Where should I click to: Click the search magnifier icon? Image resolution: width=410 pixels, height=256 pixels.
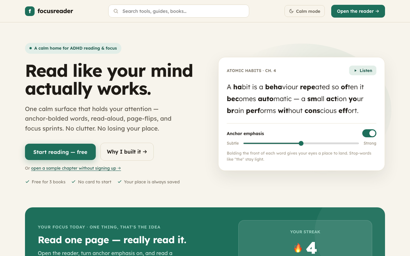(x=116, y=11)
